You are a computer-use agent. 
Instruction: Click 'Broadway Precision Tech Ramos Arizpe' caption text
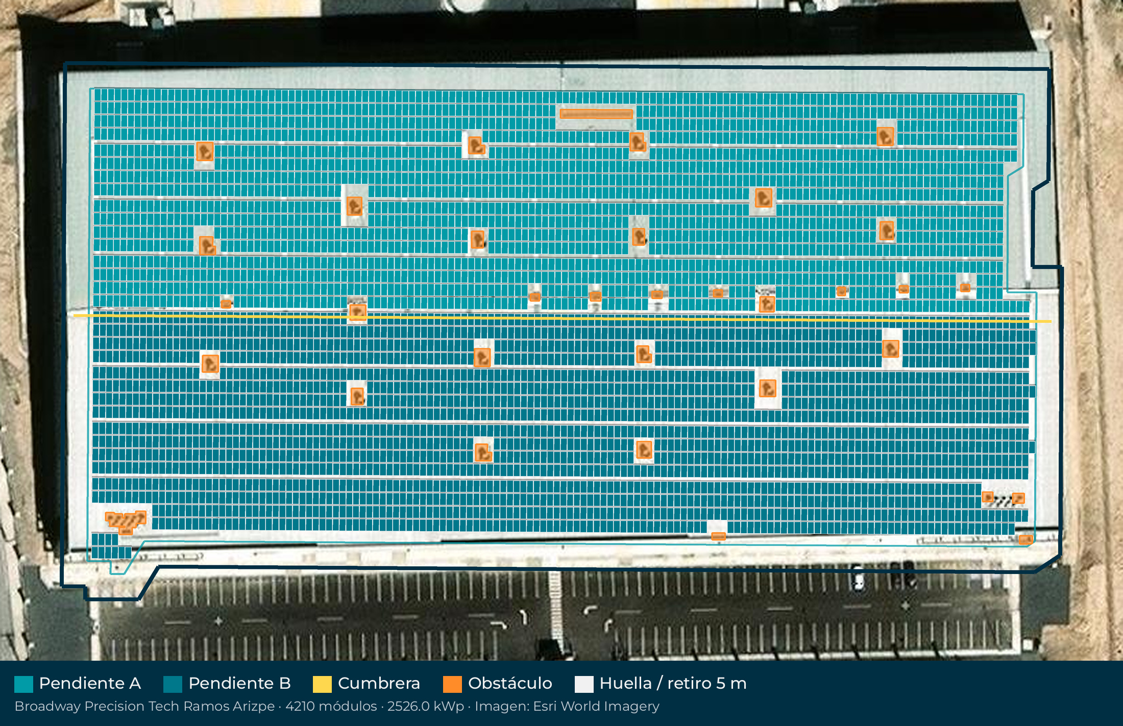coord(144,707)
